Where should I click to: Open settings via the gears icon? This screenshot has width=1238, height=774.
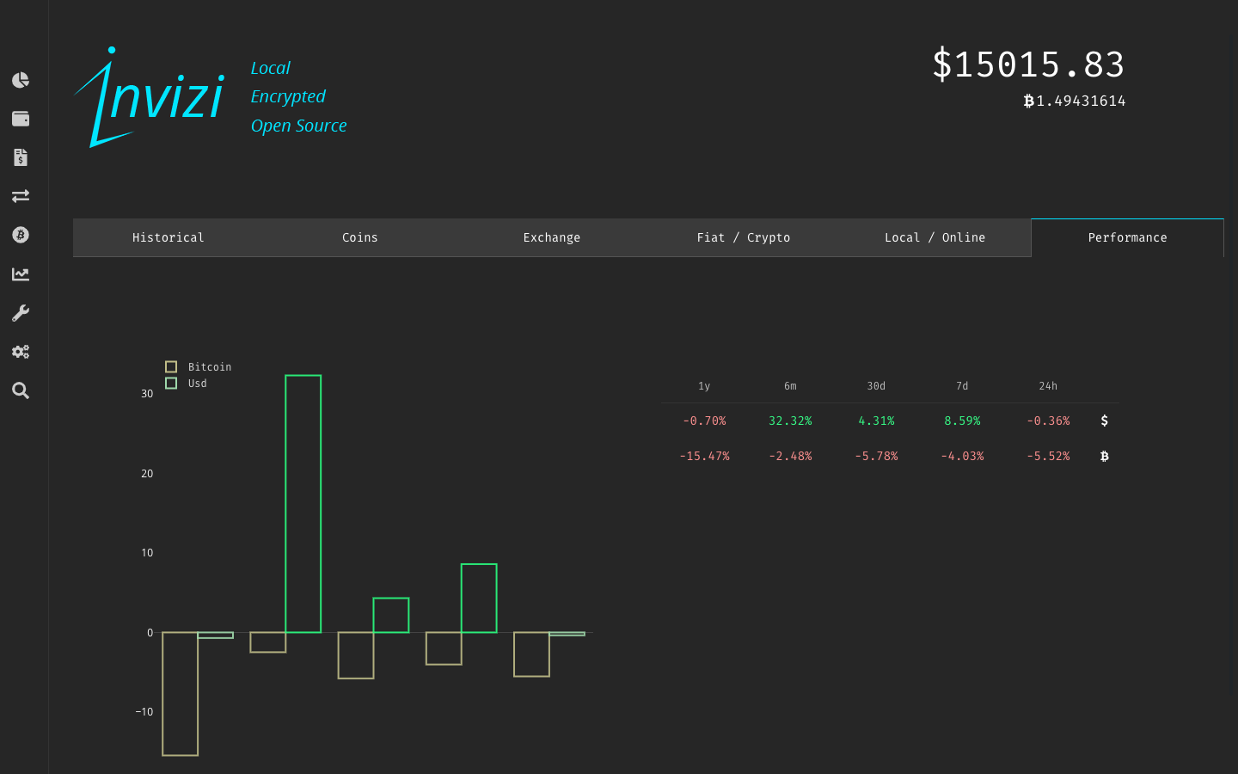20,351
